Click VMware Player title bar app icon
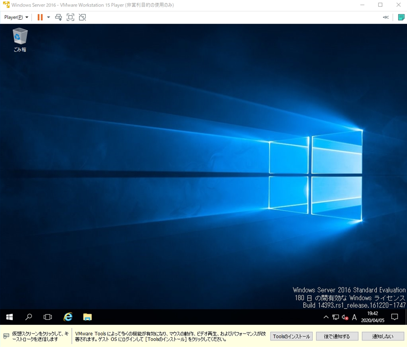Viewport: 407px width, 347px height. (x=6, y=5)
